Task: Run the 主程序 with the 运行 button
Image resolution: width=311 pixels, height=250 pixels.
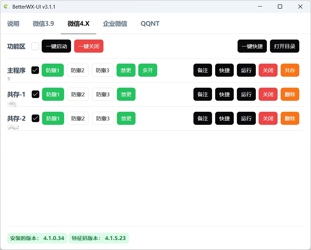Action: pos(246,70)
